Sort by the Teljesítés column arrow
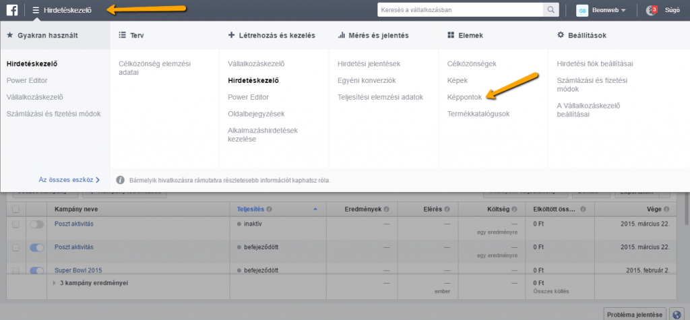This screenshot has height=320, width=690. [315, 210]
